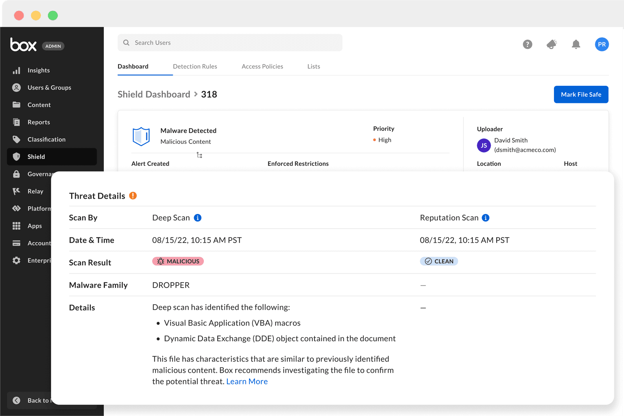Viewport: 624px width, 416px height.
Task: Open the PR profile avatar
Action: tap(602, 44)
